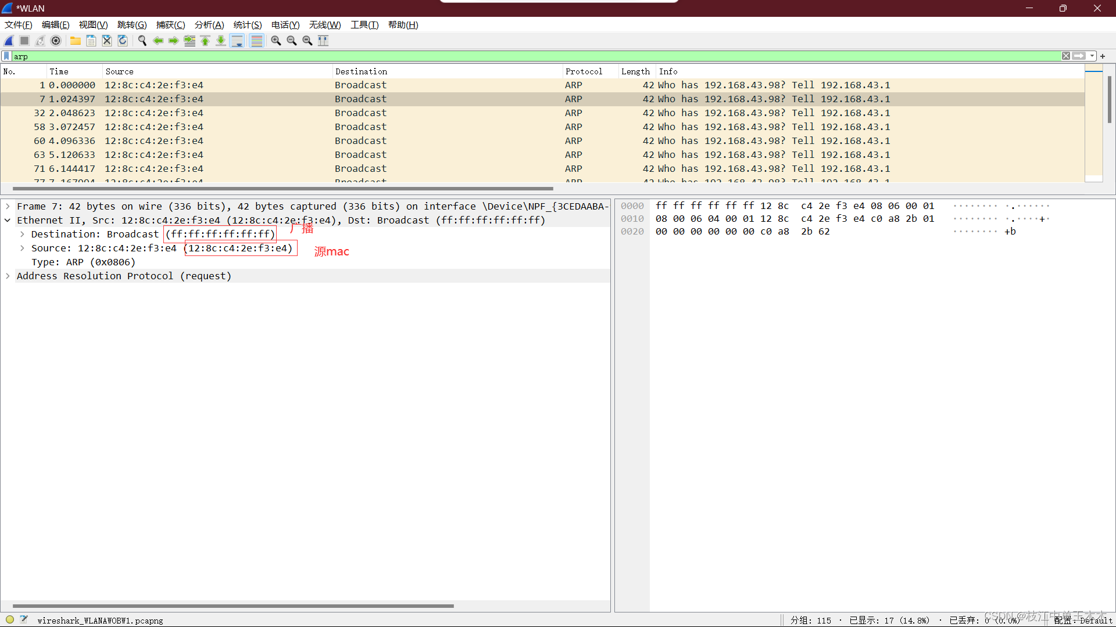Open capture options gear icon
The image size is (1116, 627).
56,41
